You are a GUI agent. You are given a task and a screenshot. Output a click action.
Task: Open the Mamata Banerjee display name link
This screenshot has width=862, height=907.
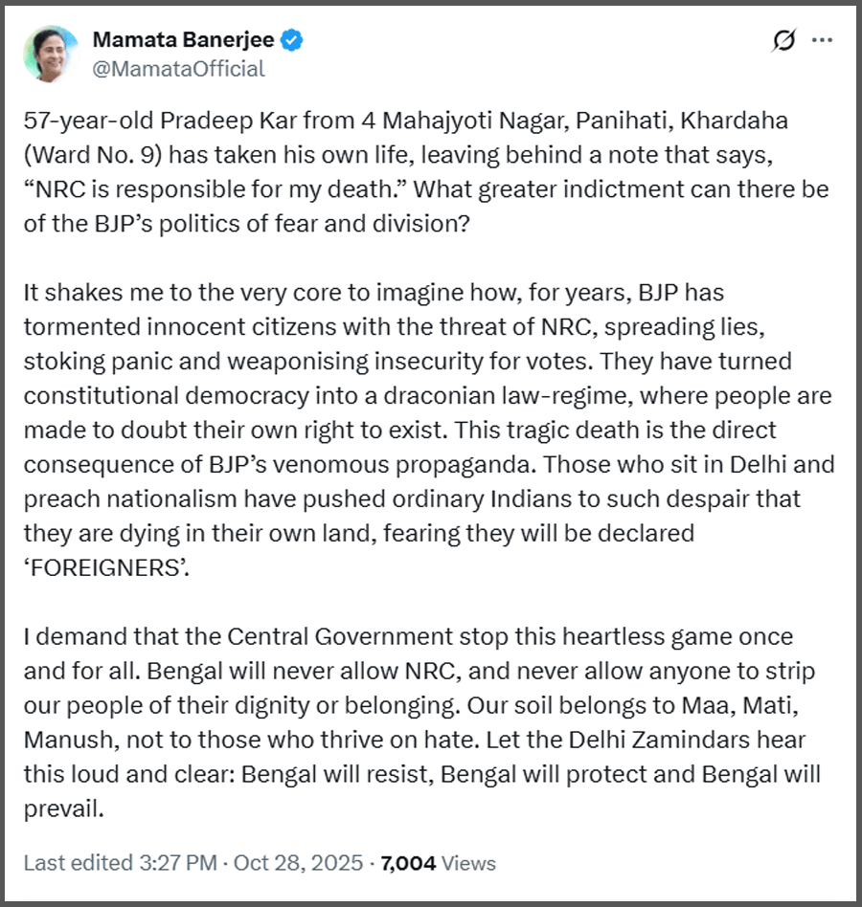(184, 40)
